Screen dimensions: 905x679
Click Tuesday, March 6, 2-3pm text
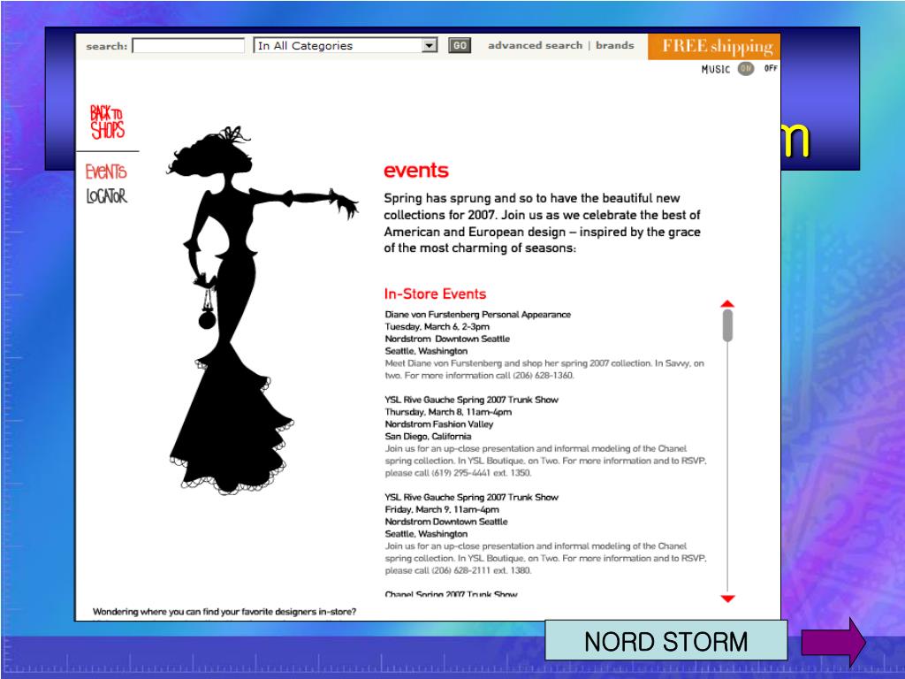437,327
